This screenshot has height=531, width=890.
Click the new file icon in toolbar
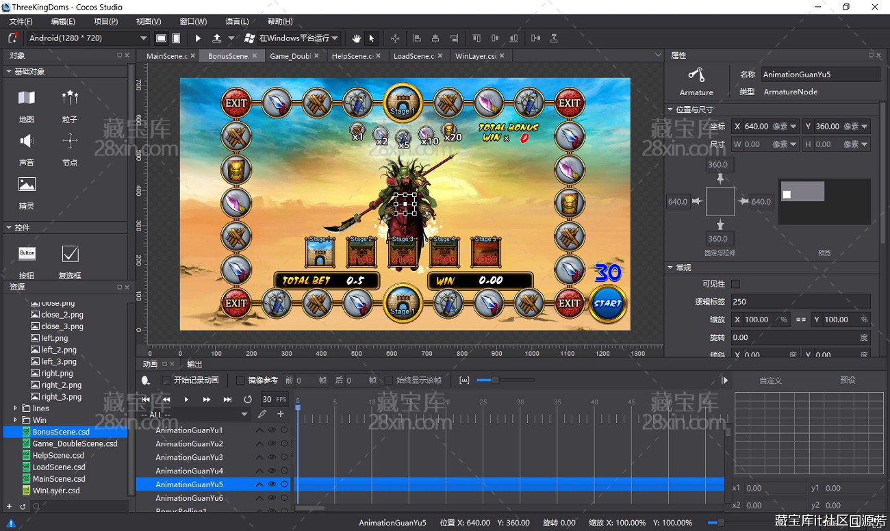(x=12, y=38)
